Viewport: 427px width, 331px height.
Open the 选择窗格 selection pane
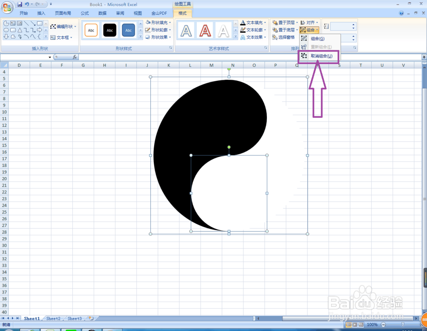click(284, 37)
